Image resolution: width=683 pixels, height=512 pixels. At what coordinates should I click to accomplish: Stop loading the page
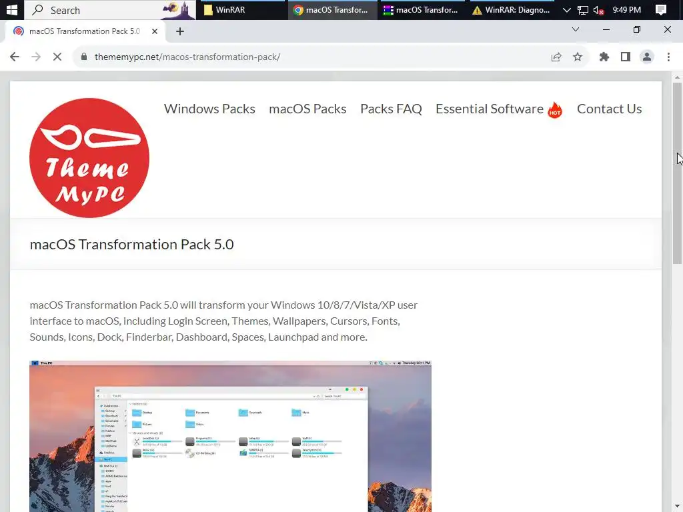[x=57, y=57]
